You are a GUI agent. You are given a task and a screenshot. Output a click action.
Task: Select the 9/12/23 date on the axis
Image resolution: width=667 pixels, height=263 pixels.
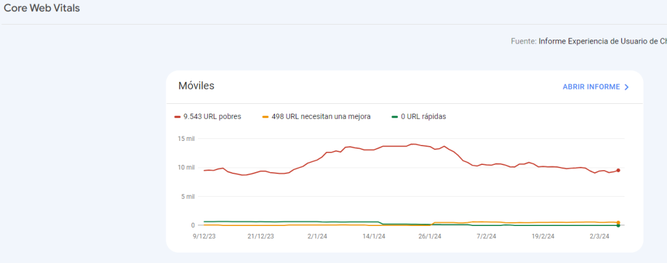[204, 236]
